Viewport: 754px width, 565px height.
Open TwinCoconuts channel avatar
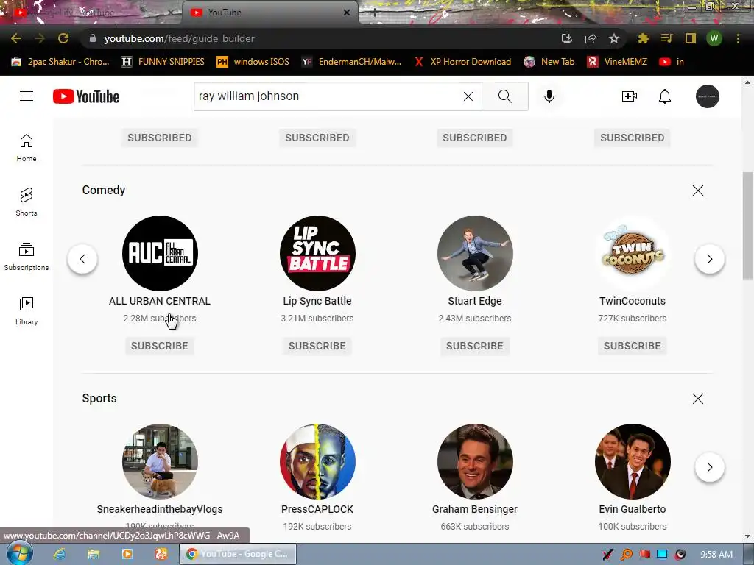[633, 253]
